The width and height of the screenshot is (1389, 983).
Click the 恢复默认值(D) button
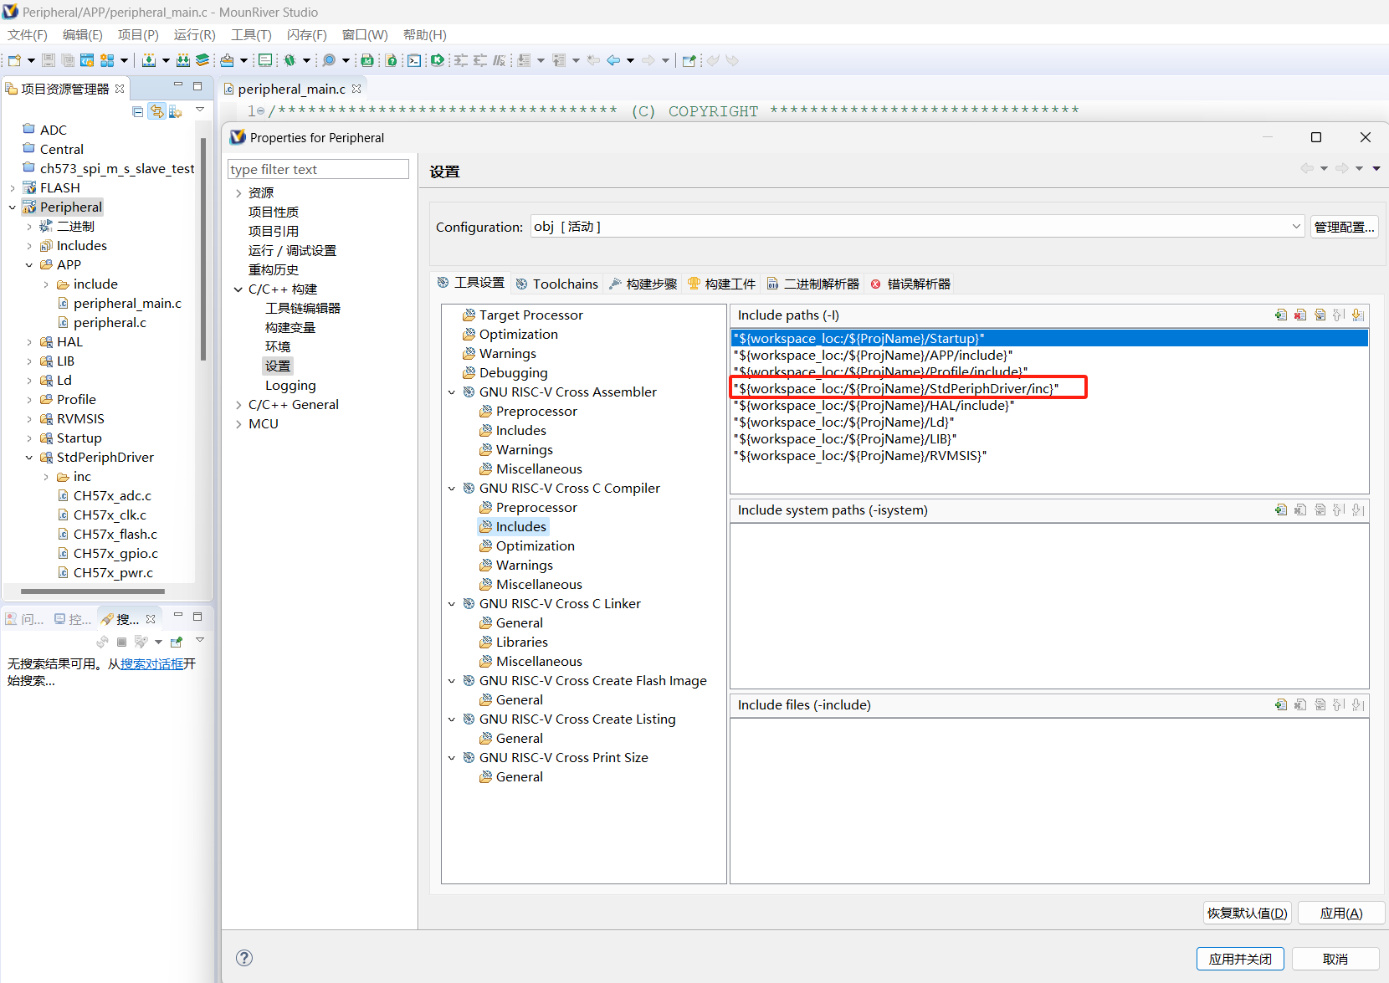(1248, 913)
